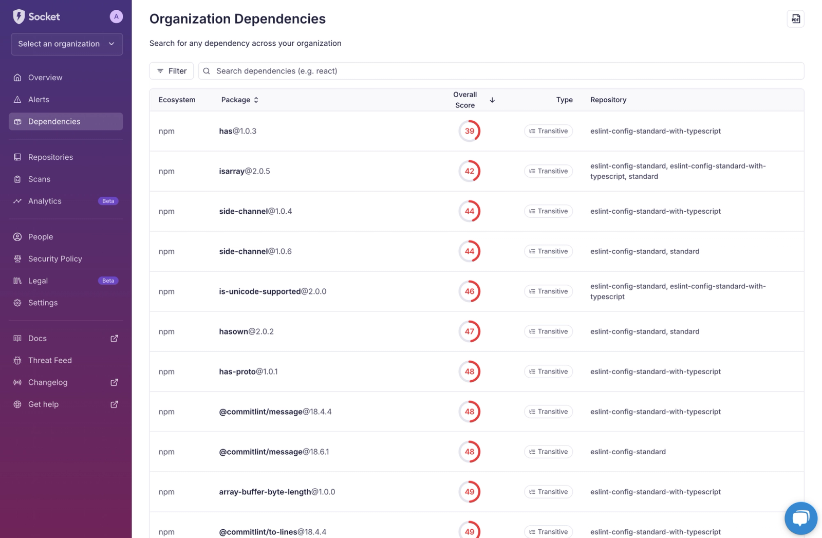Image resolution: width=822 pixels, height=538 pixels.
Task: Open the Select an organization dropdown
Action: (67, 44)
